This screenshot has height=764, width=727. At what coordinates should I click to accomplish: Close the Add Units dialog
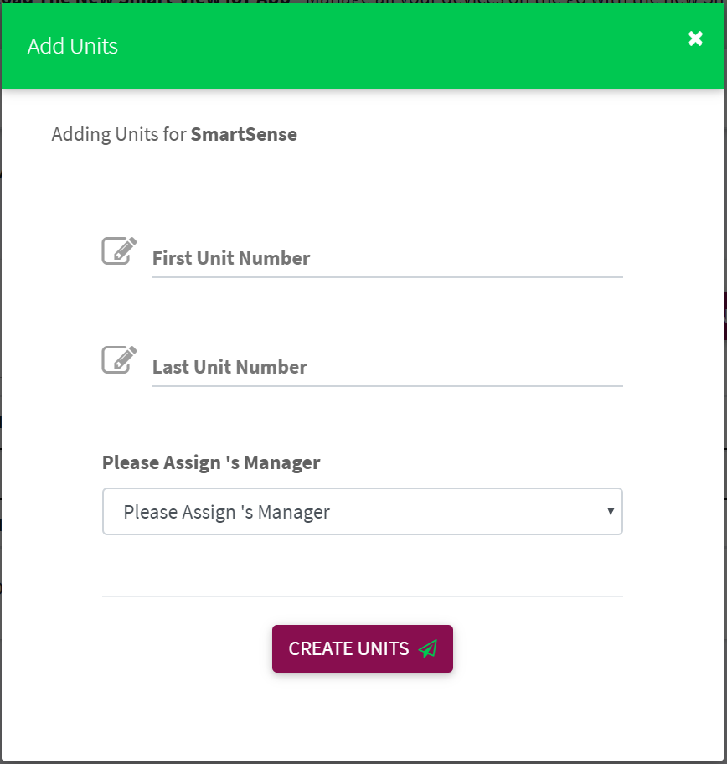pyautogui.click(x=695, y=39)
